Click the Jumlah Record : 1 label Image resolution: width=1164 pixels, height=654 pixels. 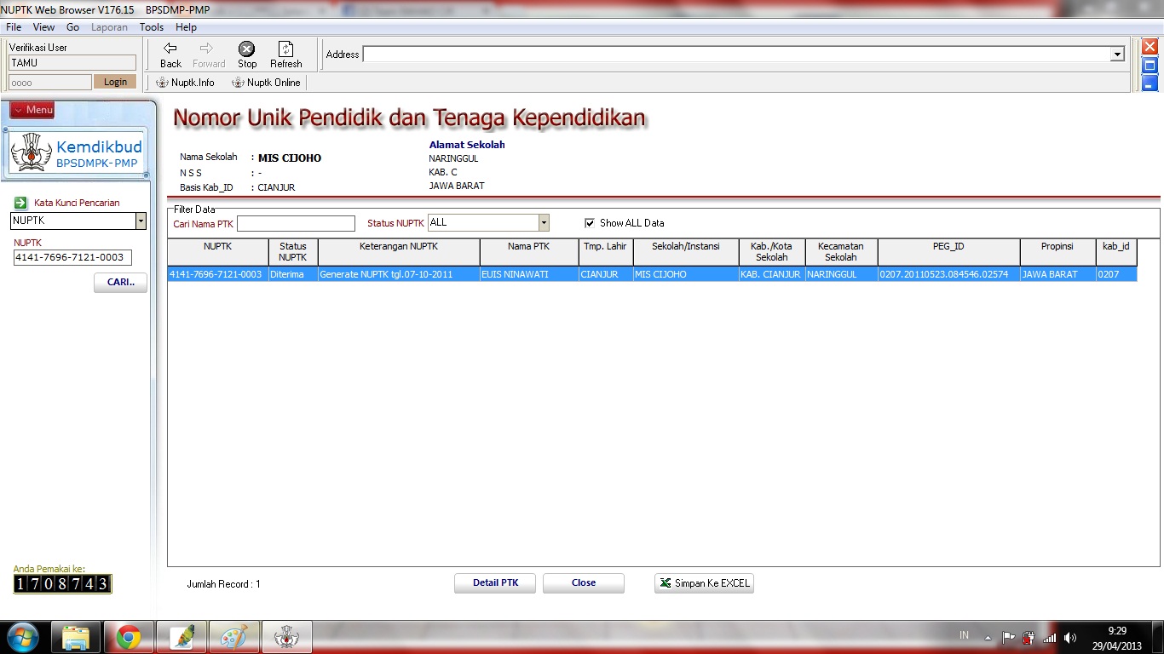[224, 584]
